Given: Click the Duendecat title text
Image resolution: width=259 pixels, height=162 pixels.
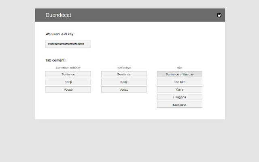Looking at the screenshot, I should tap(58, 15).
